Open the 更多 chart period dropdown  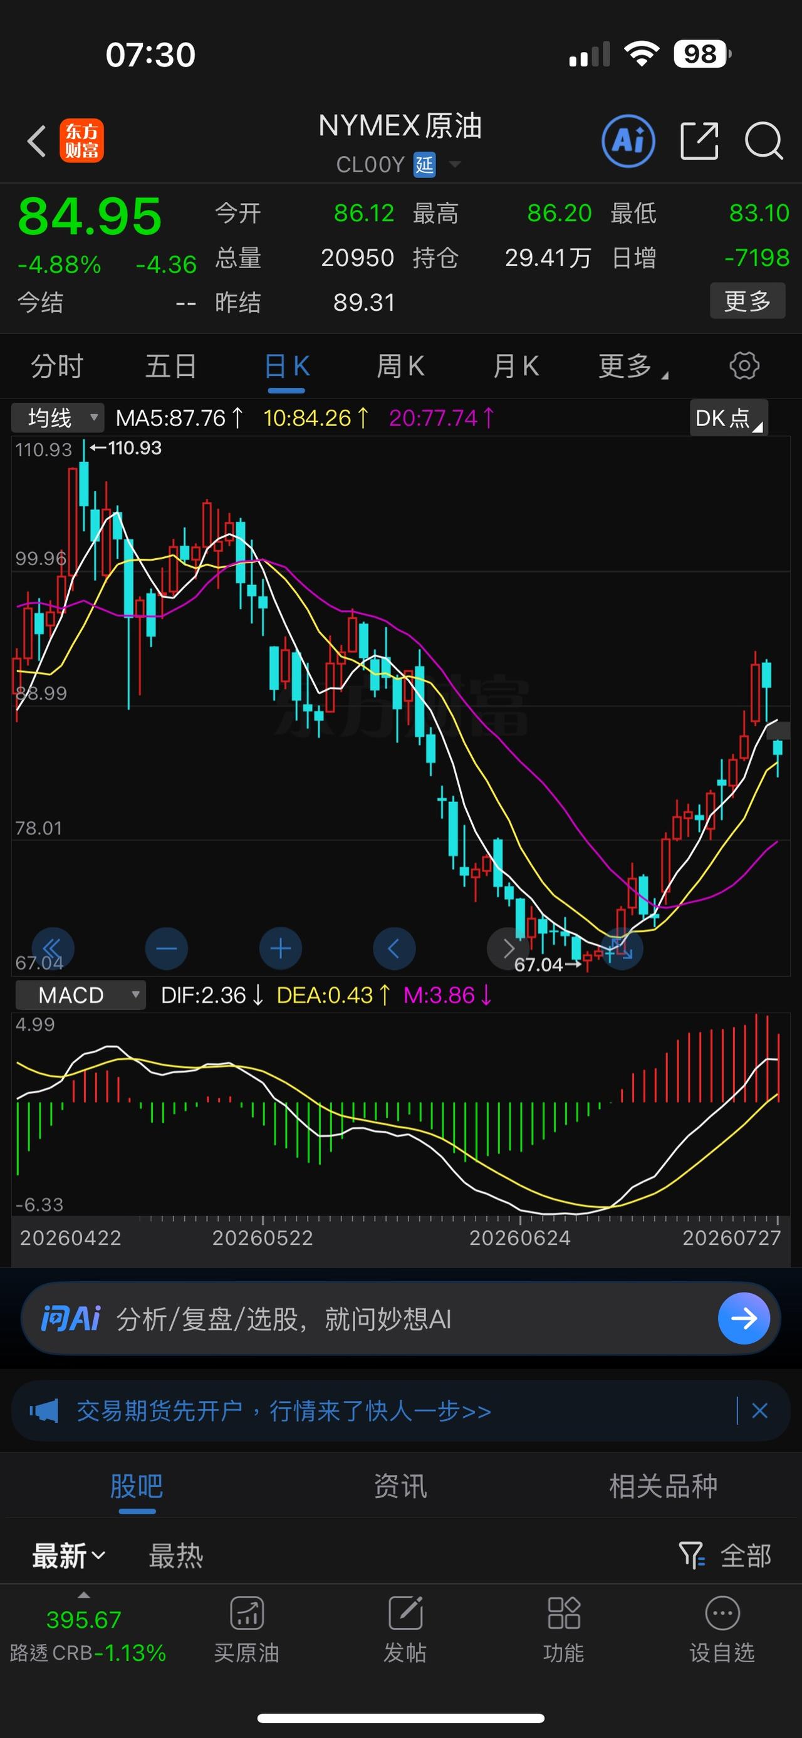[633, 367]
